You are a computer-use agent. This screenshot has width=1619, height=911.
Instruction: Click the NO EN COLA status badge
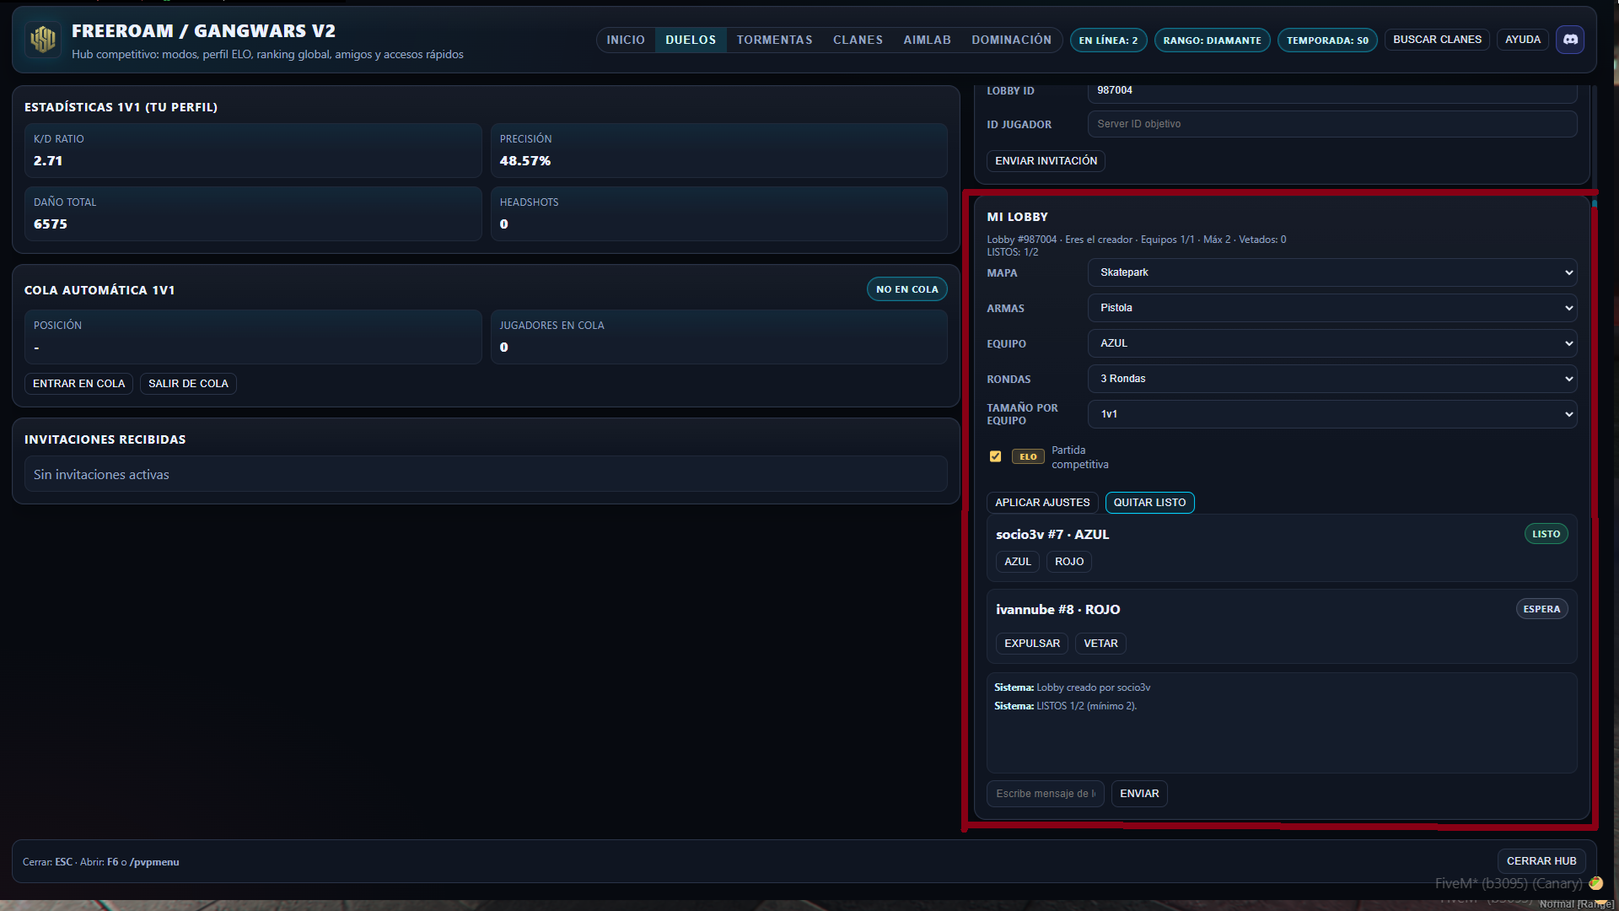(x=906, y=289)
